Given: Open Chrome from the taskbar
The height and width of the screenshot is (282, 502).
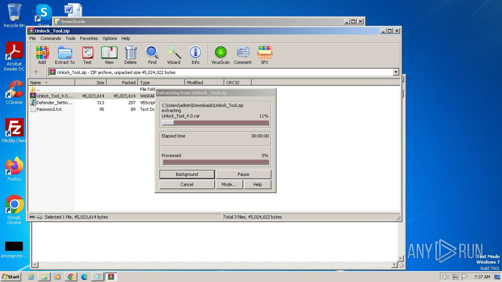Looking at the screenshot, I should tap(71, 277).
